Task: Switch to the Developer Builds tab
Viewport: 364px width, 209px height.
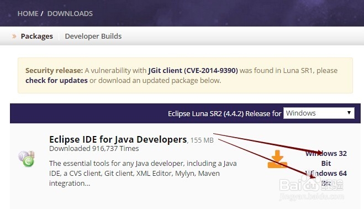Action: [x=93, y=36]
